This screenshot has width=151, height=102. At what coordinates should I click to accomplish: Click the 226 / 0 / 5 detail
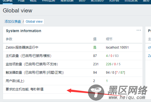pyautogui.click(x=113, y=64)
